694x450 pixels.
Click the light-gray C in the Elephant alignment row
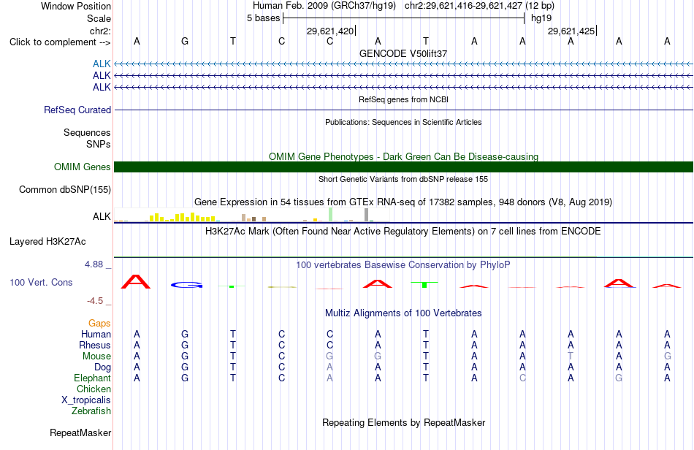523,378
